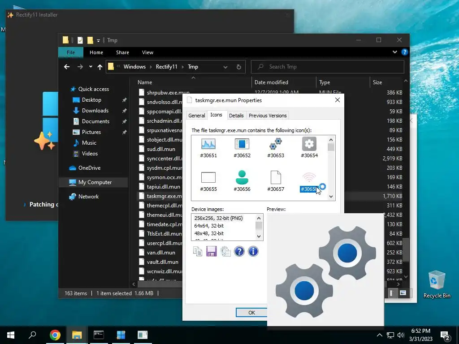Switch to the General tab
Viewport: 459px width, 344px height.
point(196,116)
